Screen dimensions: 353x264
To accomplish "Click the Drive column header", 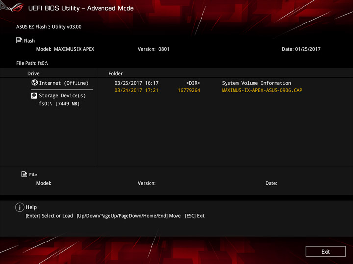I will (x=33, y=73).
